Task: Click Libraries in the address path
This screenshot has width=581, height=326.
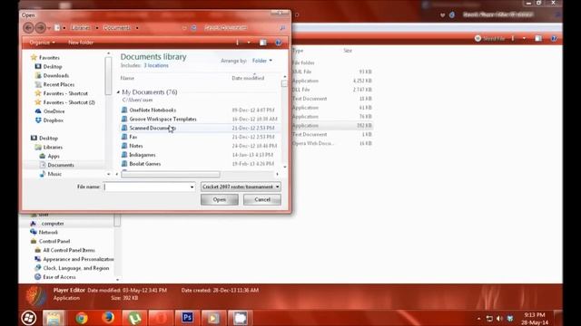Action: [x=81, y=28]
